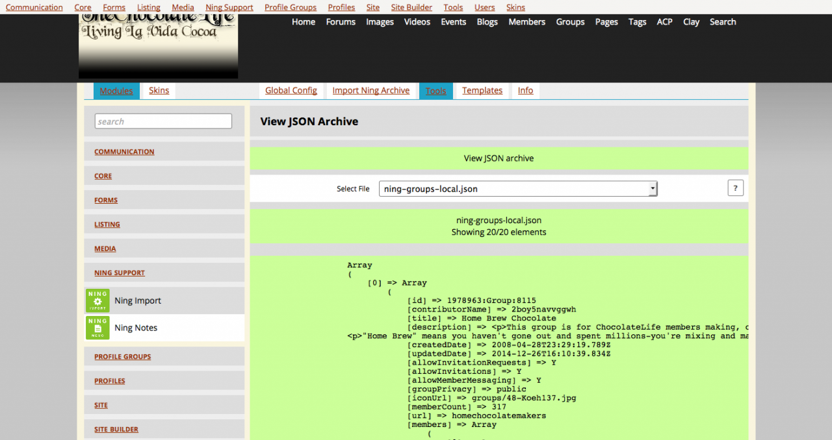
Task: Expand the Site Builder sidebar section
Action: [x=116, y=430]
